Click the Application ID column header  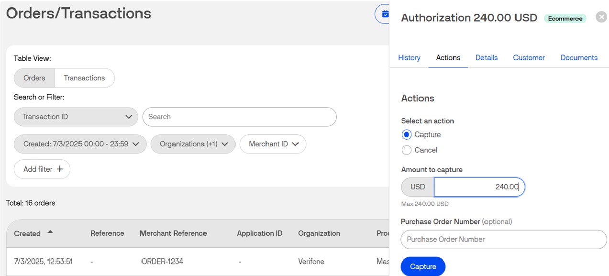pyautogui.click(x=260, y=233)
